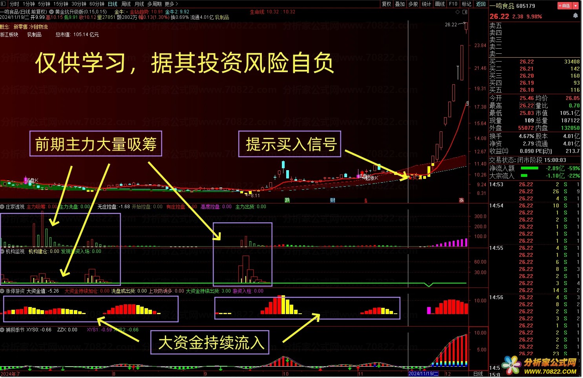This screenshot has height=378, width=583.
Task: Click the 生命线 10.32 indicator readout
Action: click(x=272, y=12)
